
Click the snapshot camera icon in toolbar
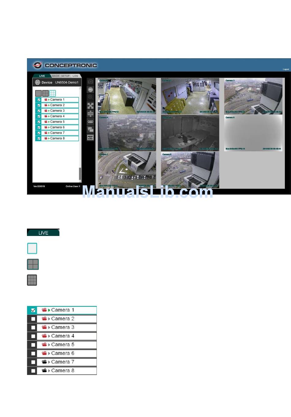[x=90, y=82]
